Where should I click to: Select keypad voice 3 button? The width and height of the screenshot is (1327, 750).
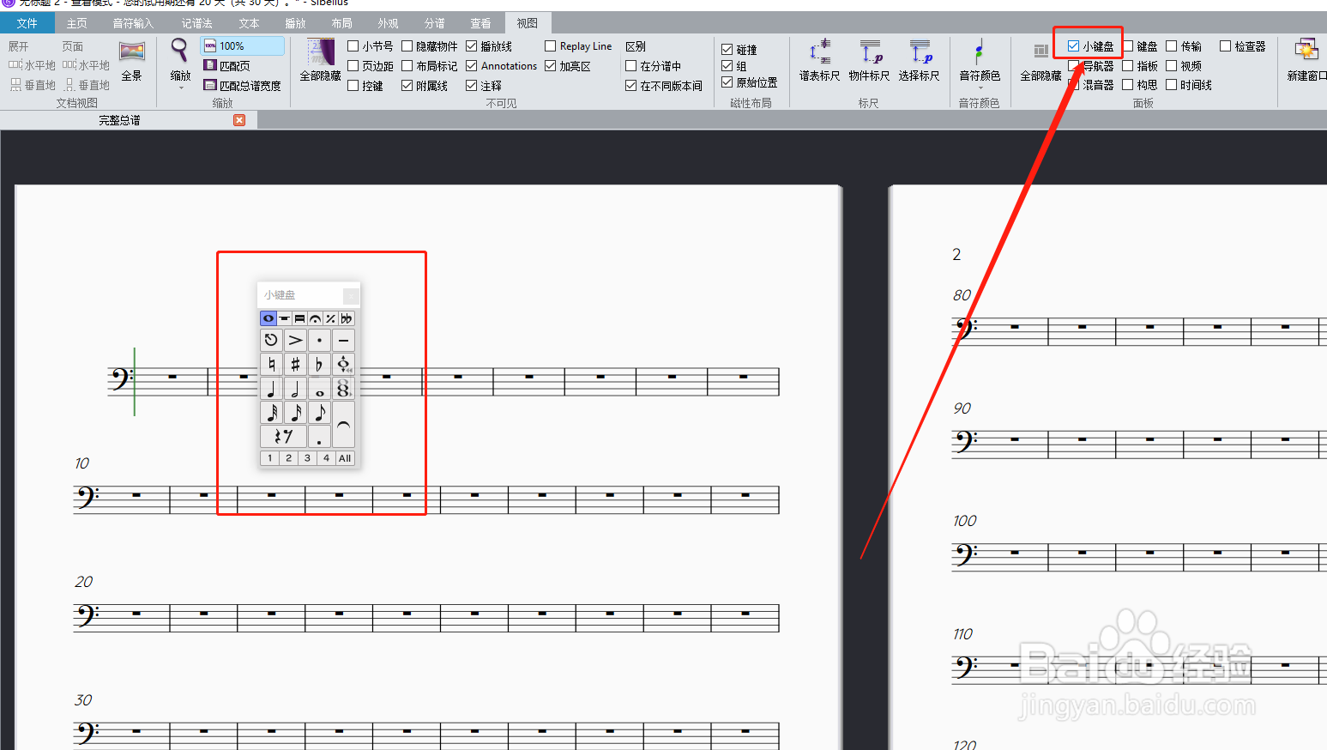pos(307,458)
